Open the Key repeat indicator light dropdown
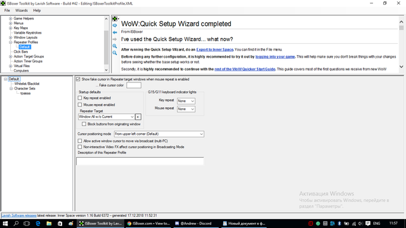Screen dimensions: 406x228 186,101
